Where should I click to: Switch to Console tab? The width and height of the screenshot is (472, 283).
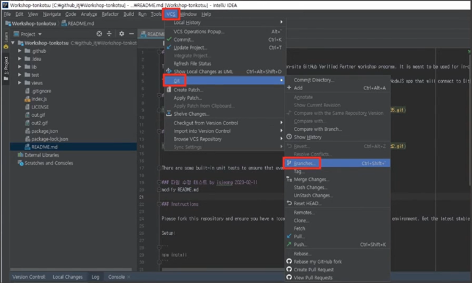(116, 277)
